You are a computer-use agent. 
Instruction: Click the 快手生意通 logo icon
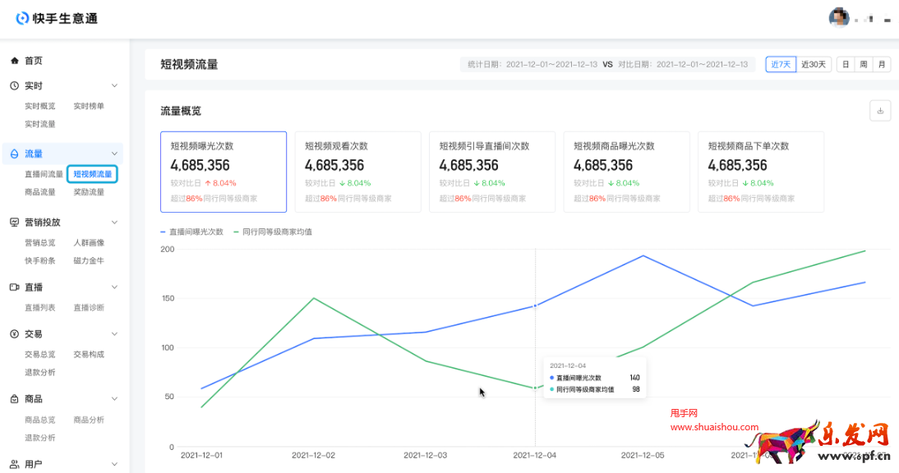pos(22,18)
